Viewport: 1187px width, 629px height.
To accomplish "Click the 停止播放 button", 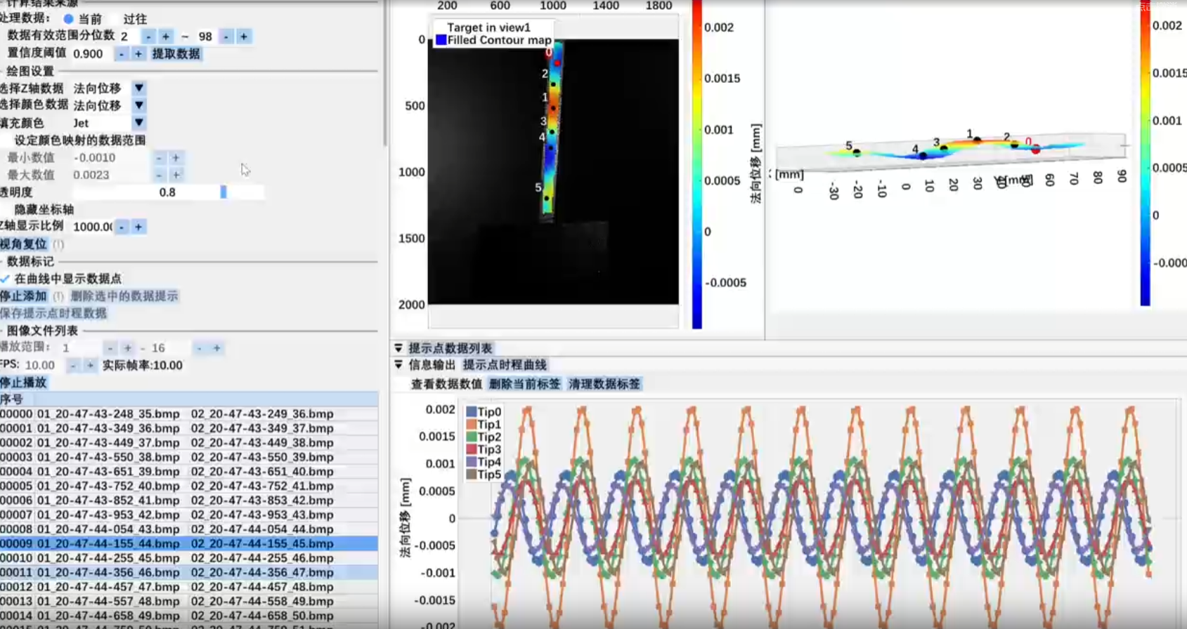I will [24, 383].
